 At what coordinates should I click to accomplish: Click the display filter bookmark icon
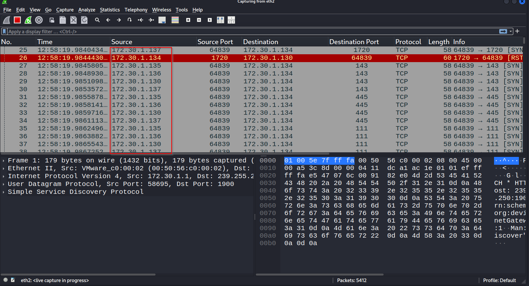pos(4,32)
